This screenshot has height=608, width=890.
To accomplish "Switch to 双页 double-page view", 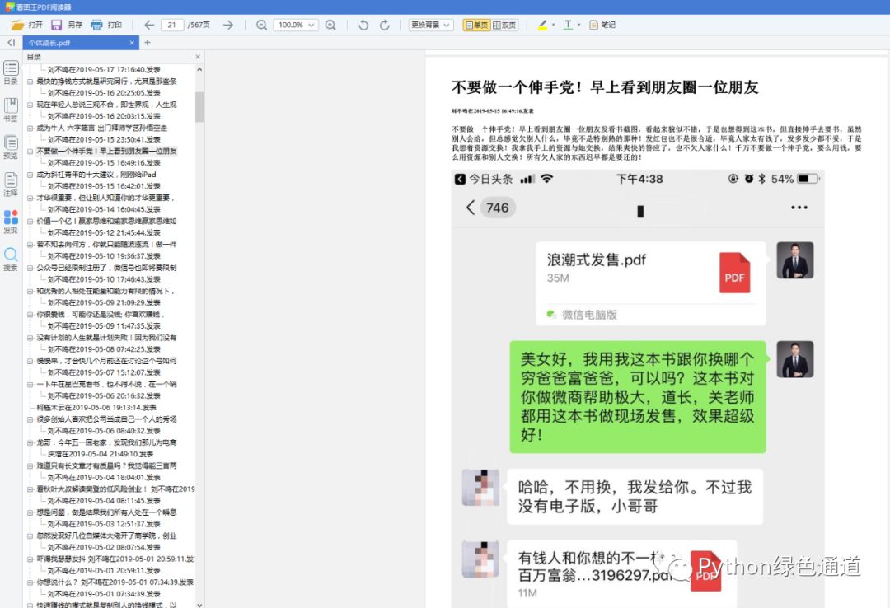I will pyautogui.click(x=504, y=25).
